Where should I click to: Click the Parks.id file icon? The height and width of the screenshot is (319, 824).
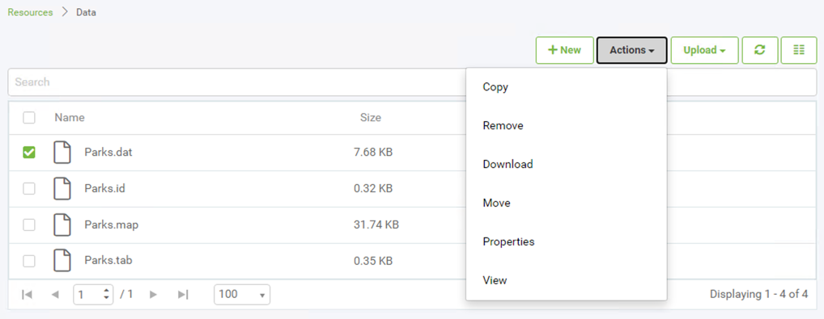(62, 188)
